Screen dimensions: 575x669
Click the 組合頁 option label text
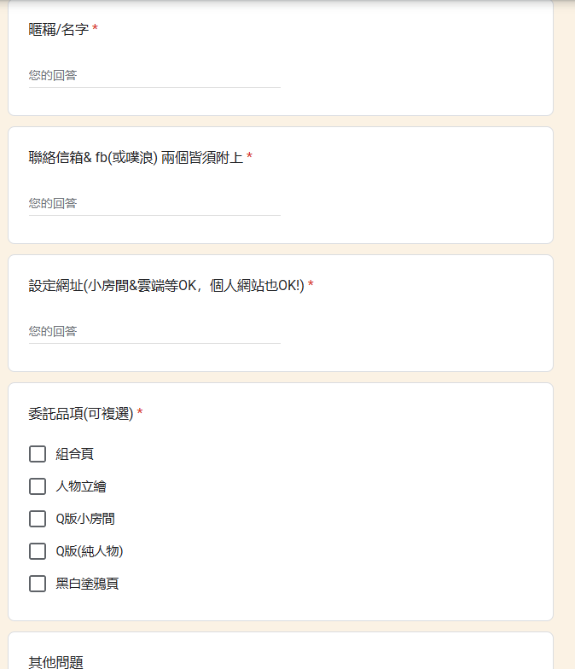coord(75,454)
